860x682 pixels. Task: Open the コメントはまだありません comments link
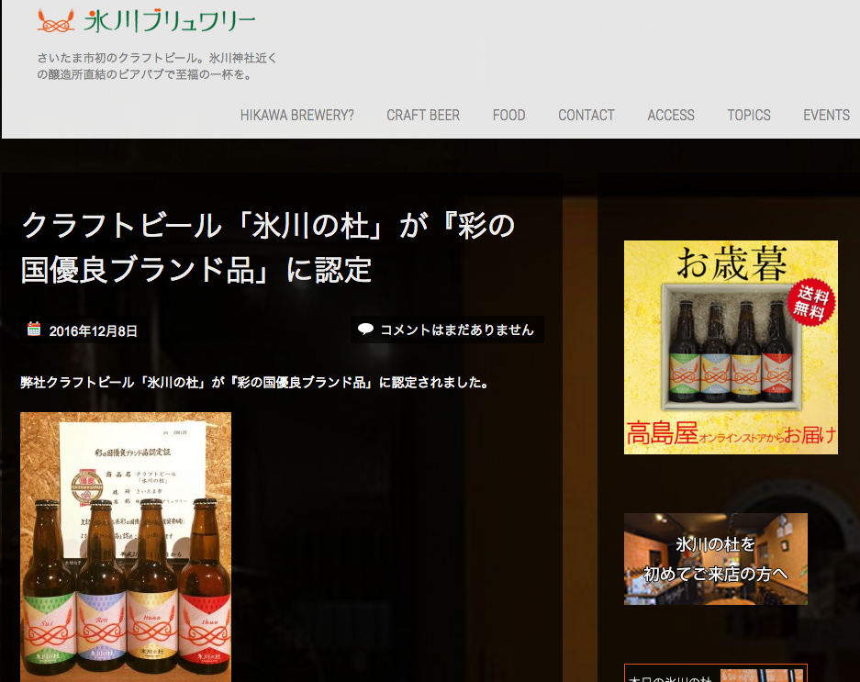click(x=456, y=330)
